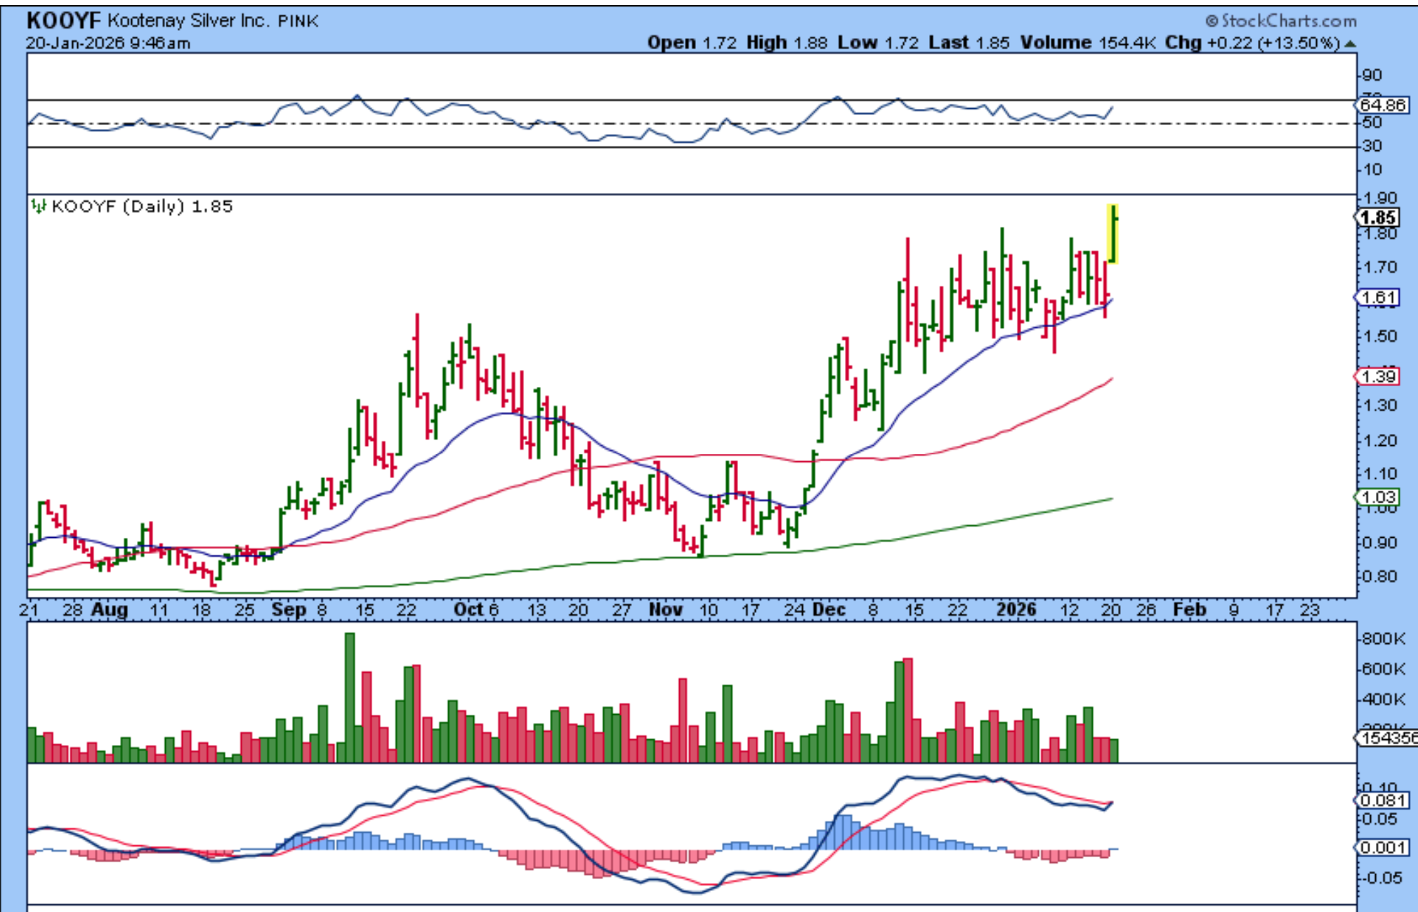Image resolution: width=1418 pixels, height=912 pixels.
Task: Click the yellow highlighted latest price bar
Action: pos(1112,234)
